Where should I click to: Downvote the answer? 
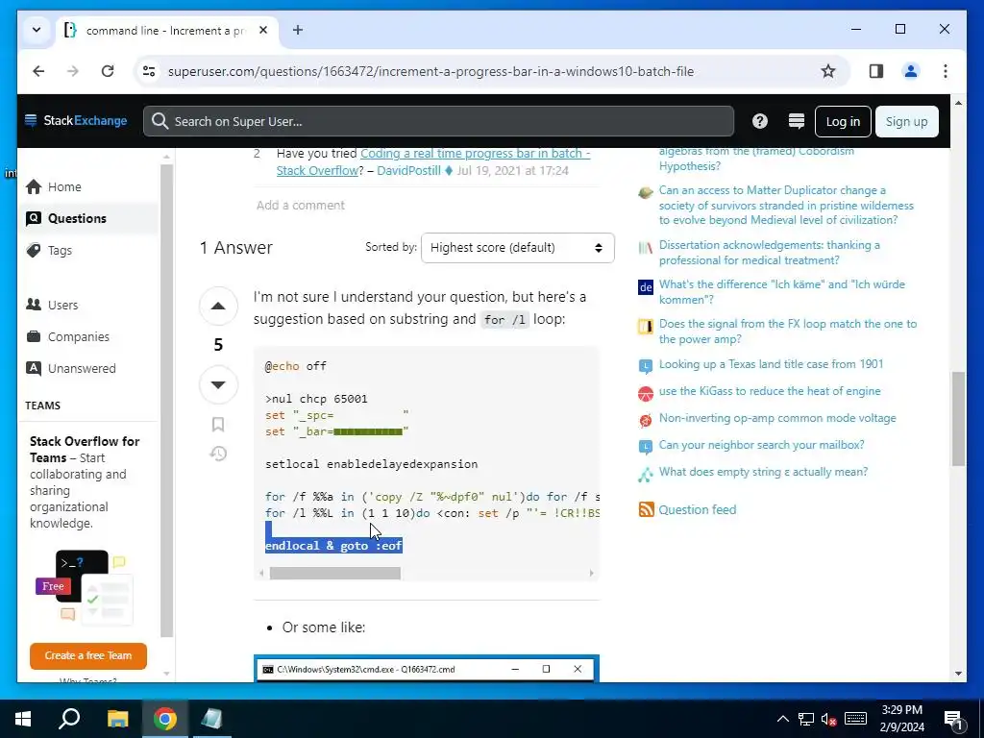tap(218, 384)
